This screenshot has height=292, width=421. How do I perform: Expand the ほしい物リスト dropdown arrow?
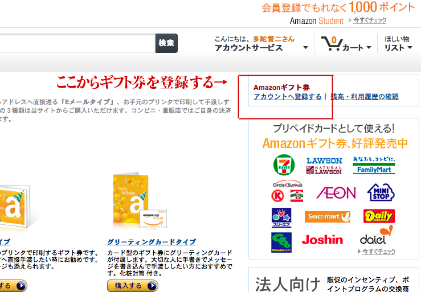[x=410, y=47]
